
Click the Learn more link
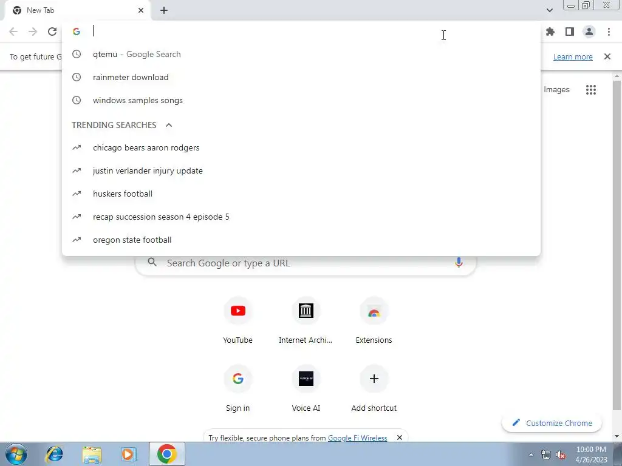573,56
